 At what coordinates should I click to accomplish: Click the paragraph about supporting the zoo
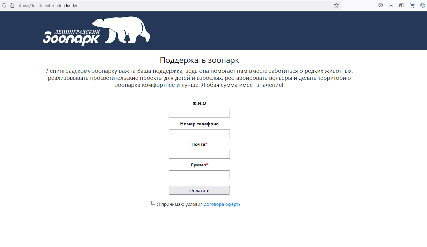[x=199, y=78]
